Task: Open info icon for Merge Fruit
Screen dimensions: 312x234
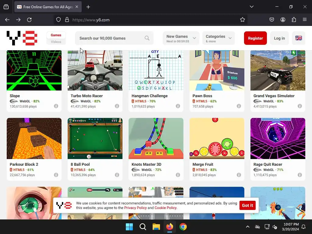Action: (239, 175)
